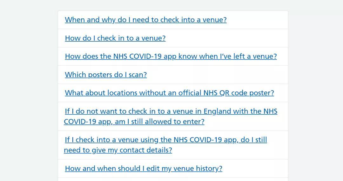Click the words 'NHS QR code poster?'
The image size is (343, 181).
(239, 93)
